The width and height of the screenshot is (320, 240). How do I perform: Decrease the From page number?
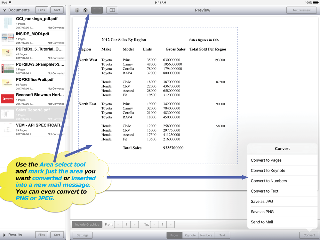click(118, 225)
